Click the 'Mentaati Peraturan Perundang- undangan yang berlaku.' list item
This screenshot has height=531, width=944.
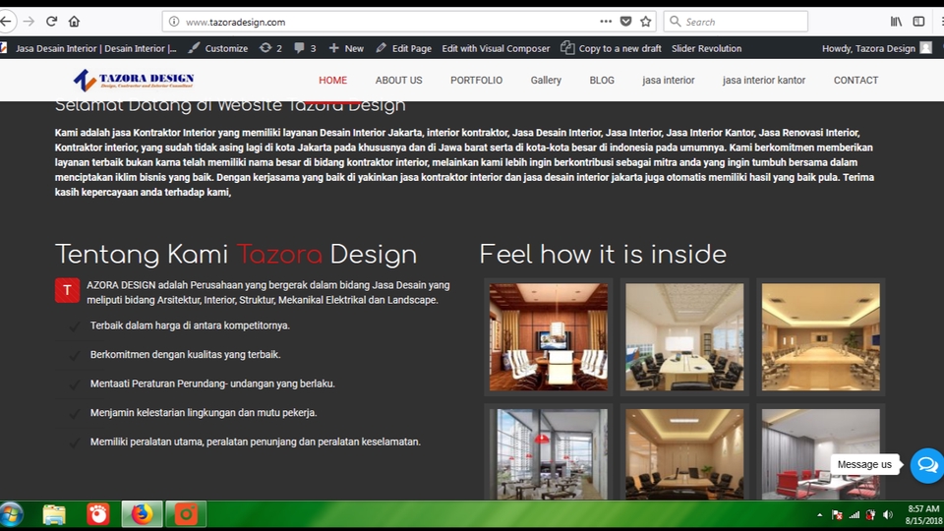[212, 383]
